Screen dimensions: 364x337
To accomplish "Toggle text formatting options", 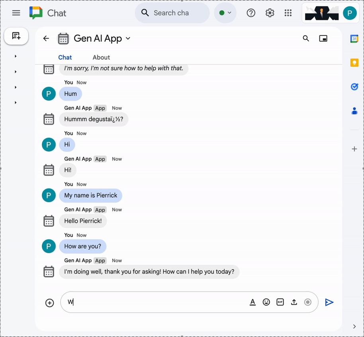I will point(252,302).
